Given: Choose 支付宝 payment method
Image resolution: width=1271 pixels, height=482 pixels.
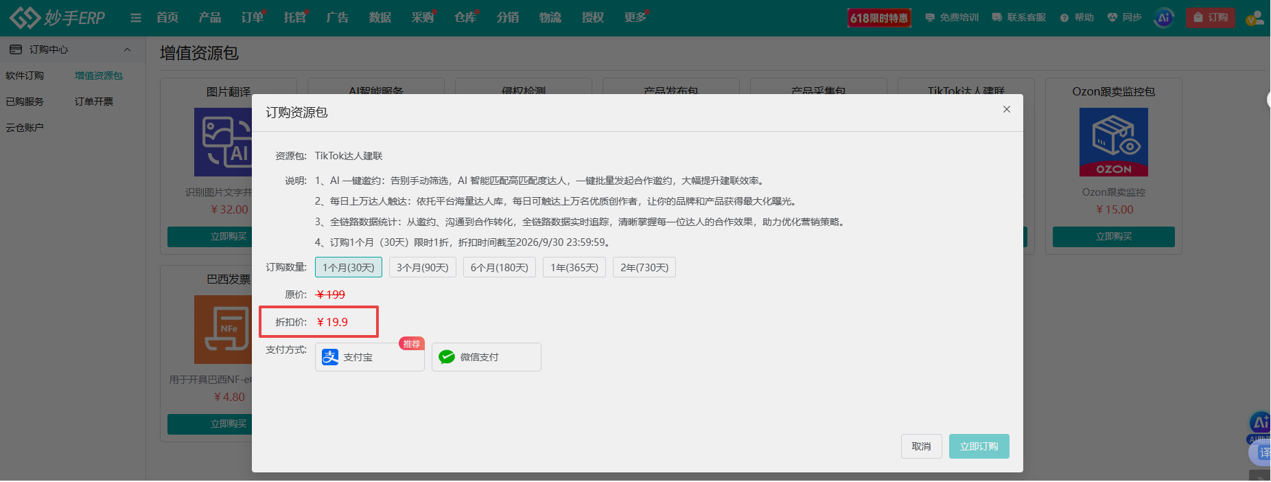Looking at the screenshot, I should [370, 357].
